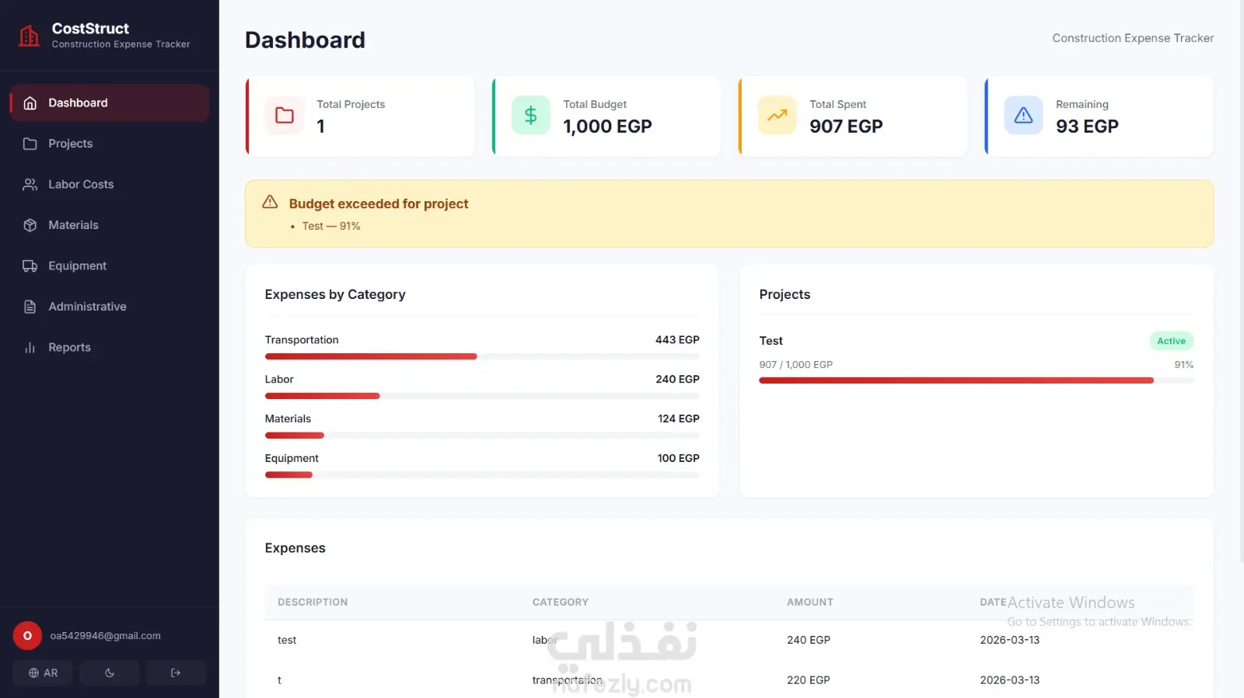
Task: Click the CostStruct building logo icon
Action: tap(30, 36)
